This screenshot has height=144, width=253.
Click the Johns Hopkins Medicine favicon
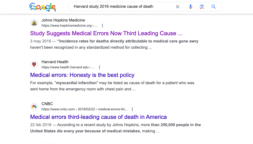34,23
